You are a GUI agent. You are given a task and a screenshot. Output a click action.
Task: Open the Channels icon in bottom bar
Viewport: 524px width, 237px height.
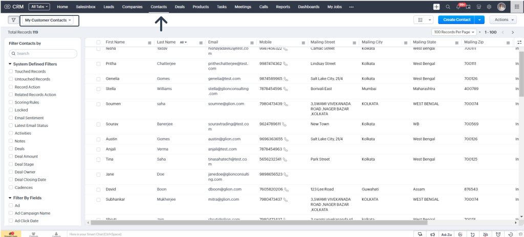(33, 234)
